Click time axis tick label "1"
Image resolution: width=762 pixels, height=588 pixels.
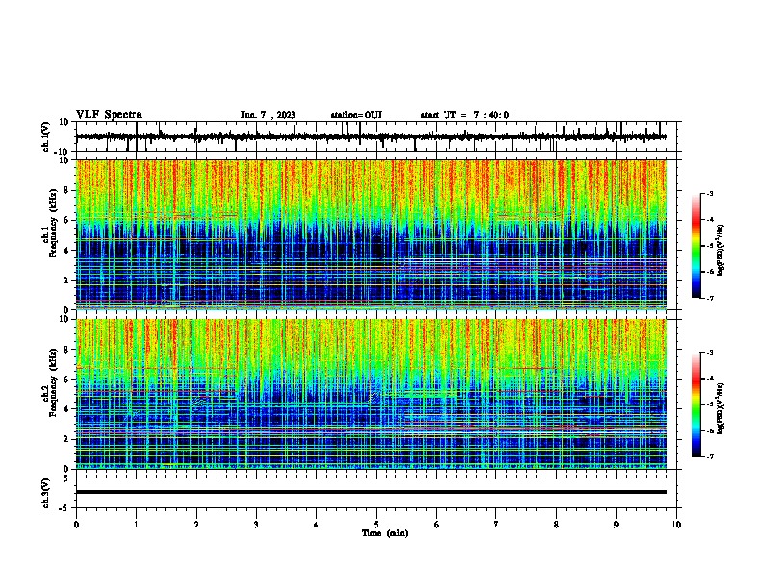pyautogui.click(x=136, y=525)
